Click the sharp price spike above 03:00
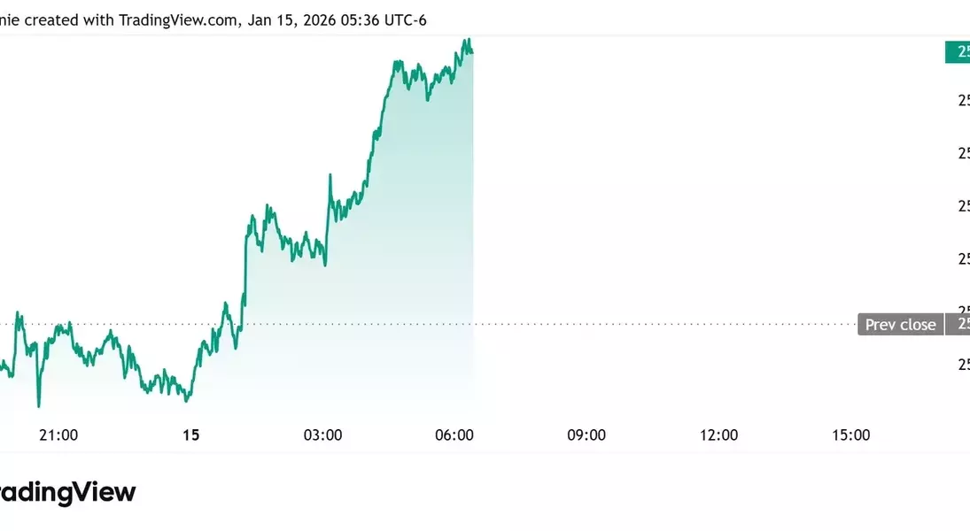 (x=330, y=176)
